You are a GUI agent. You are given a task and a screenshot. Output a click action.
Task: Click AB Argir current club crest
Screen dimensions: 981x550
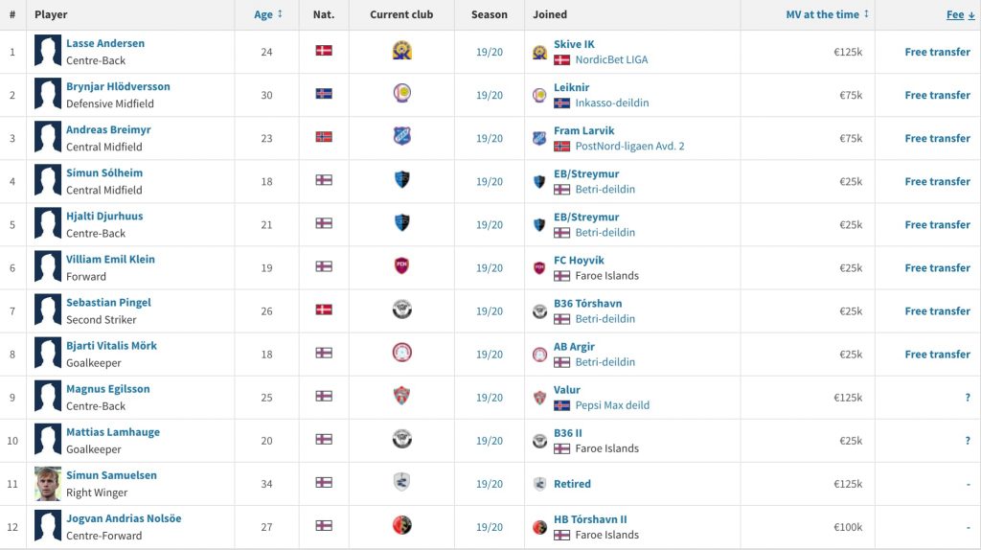(401, 353)
